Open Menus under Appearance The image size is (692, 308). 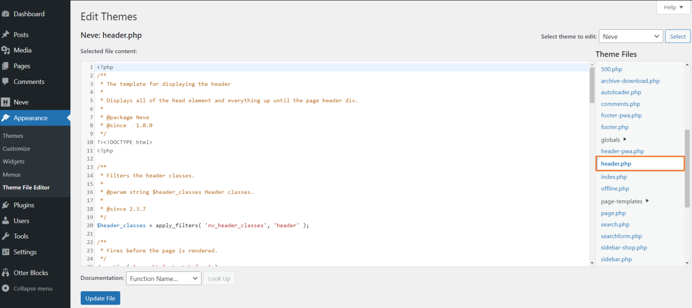click(11, 175)
